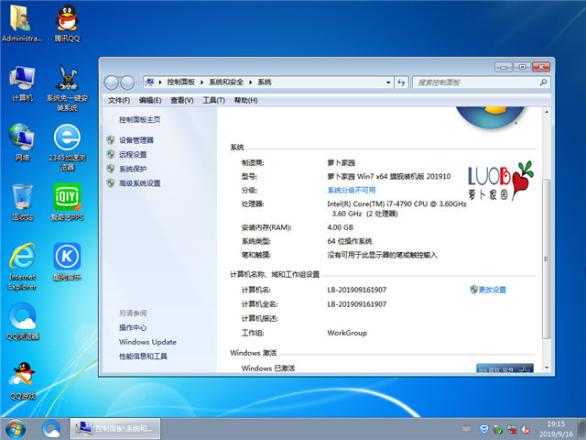
Task: Click the genuine software badge at bottom
Action: [505, 368]
